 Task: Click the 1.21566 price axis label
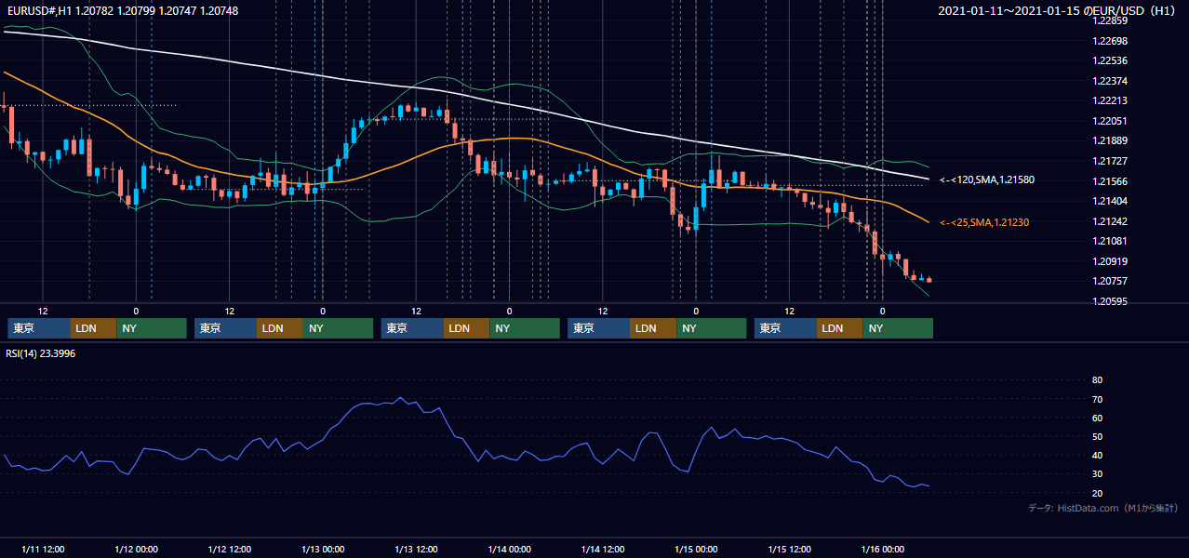point(1111,181)
